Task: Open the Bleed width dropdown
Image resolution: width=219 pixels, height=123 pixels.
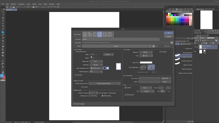Action: tap(96, 61)
